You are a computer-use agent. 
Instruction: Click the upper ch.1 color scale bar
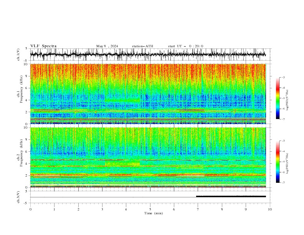278,98
